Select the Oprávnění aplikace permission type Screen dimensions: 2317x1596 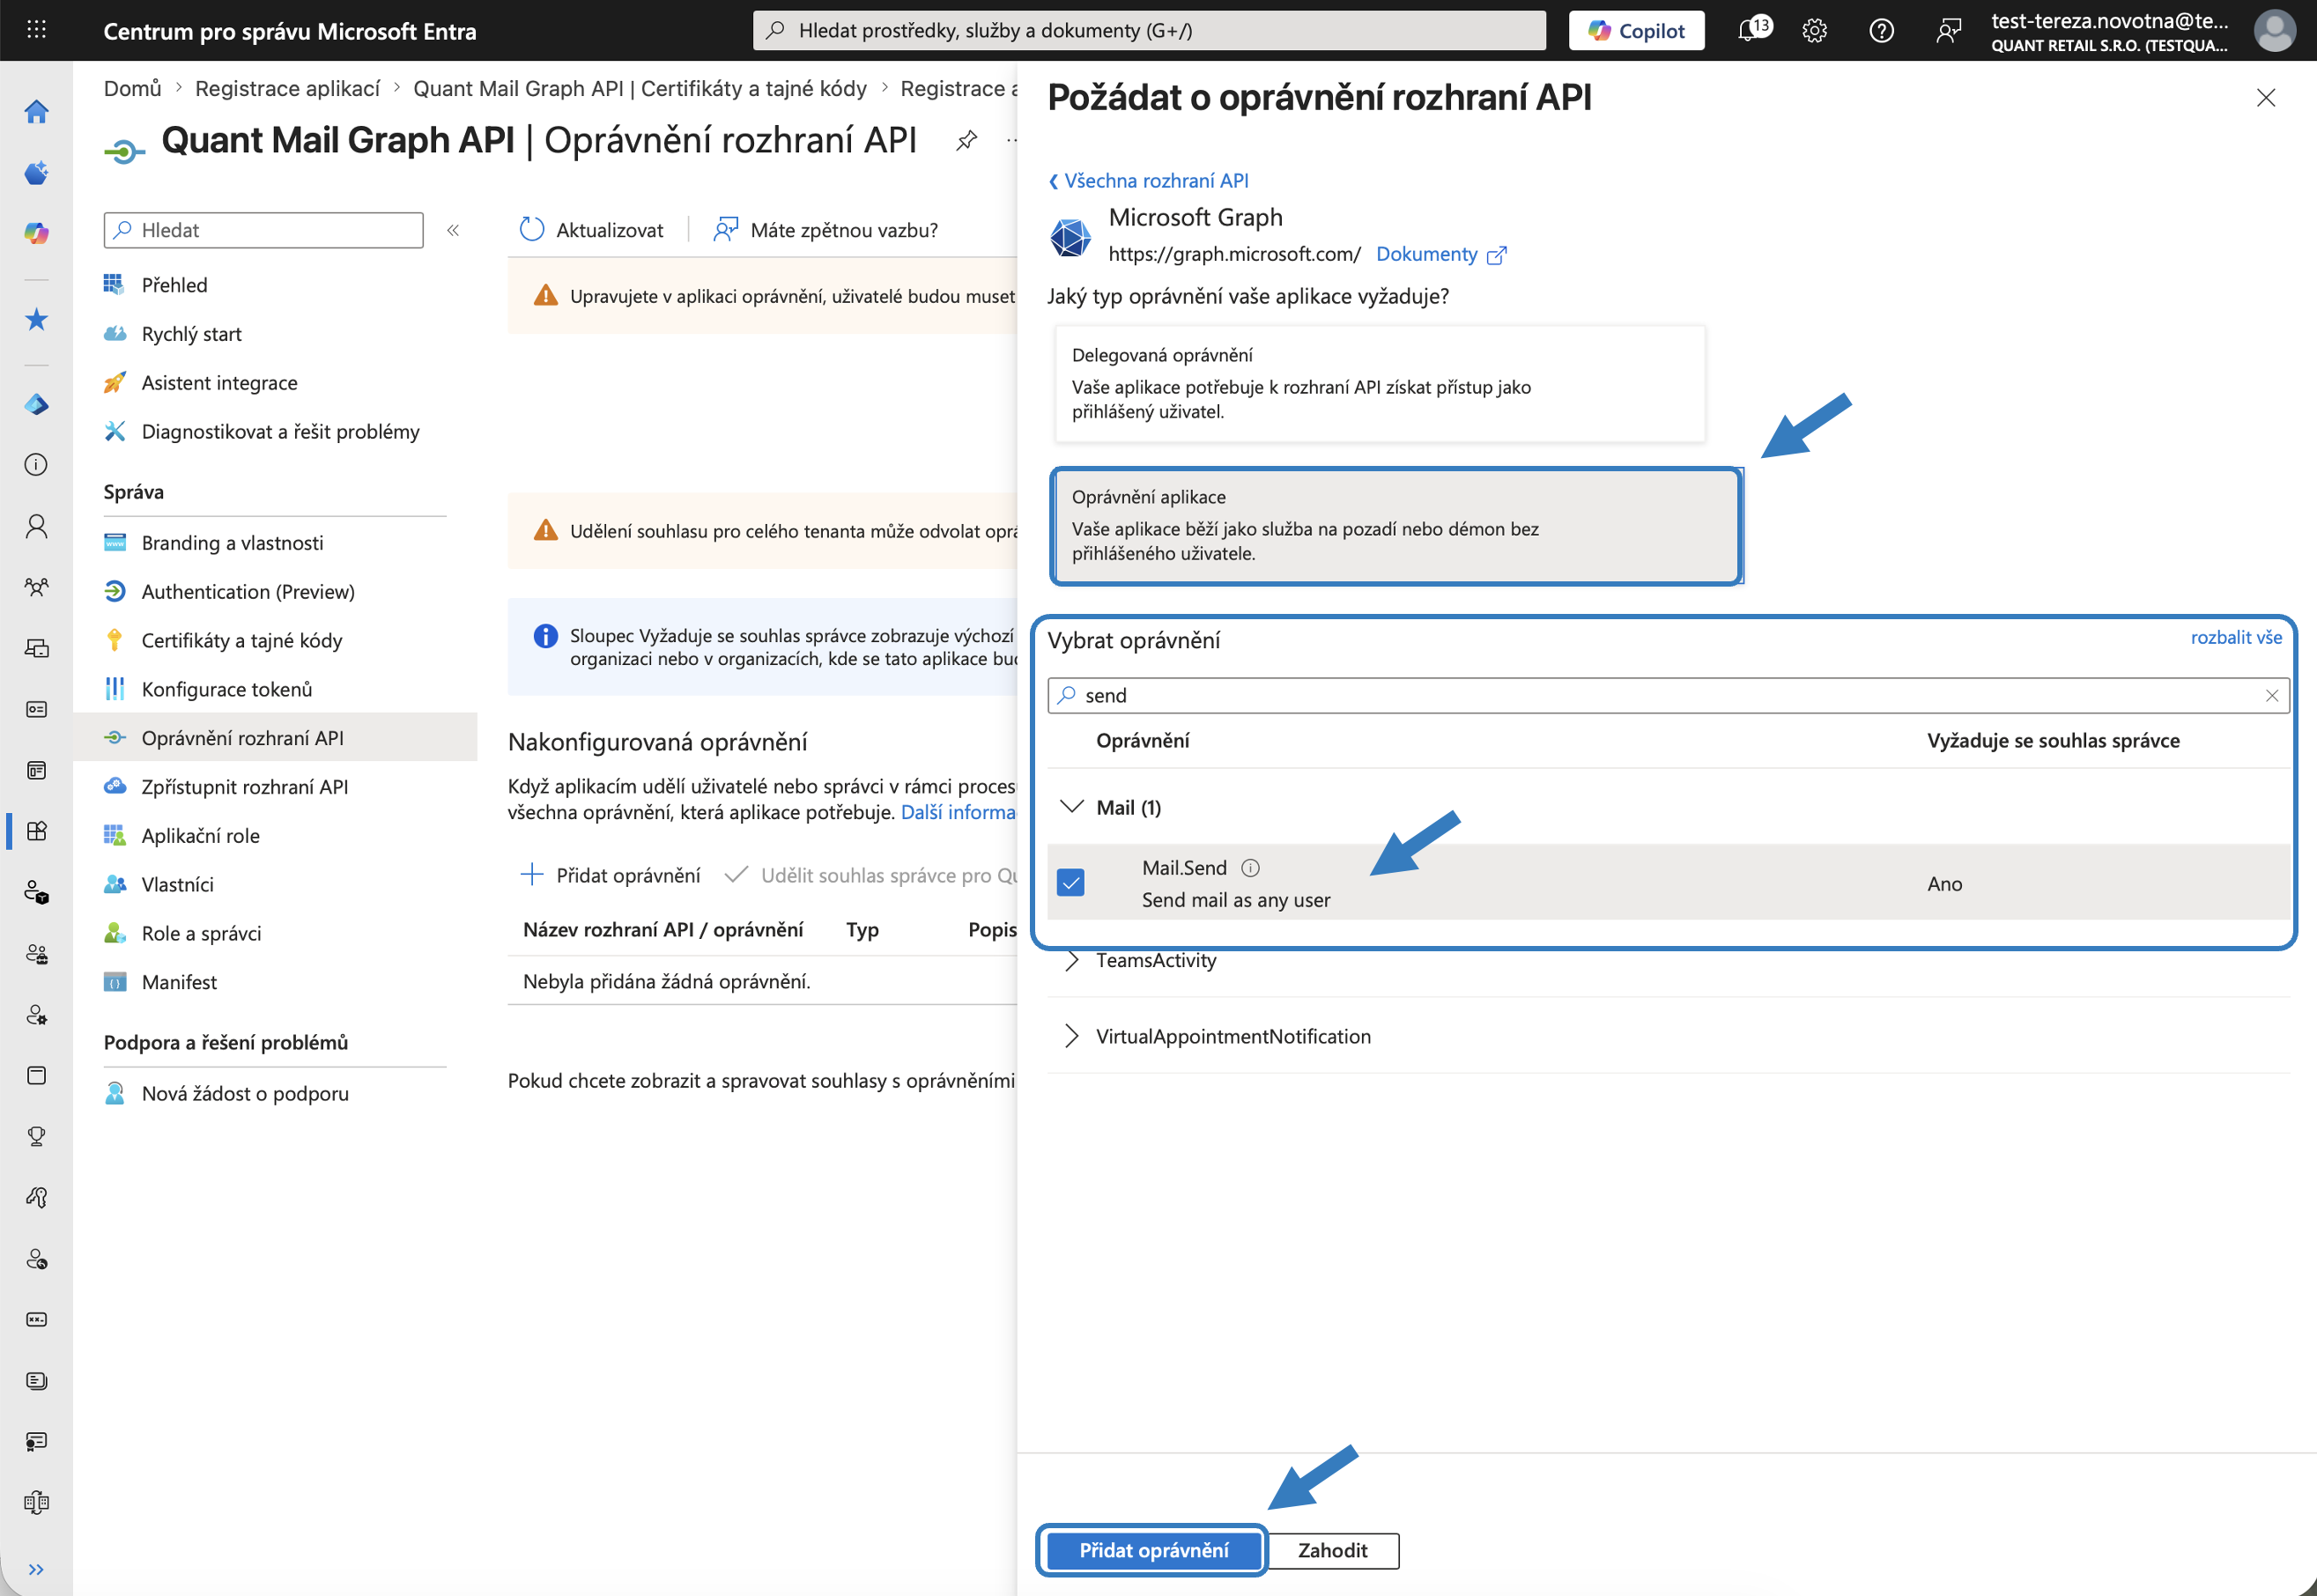pos(1397,525)
